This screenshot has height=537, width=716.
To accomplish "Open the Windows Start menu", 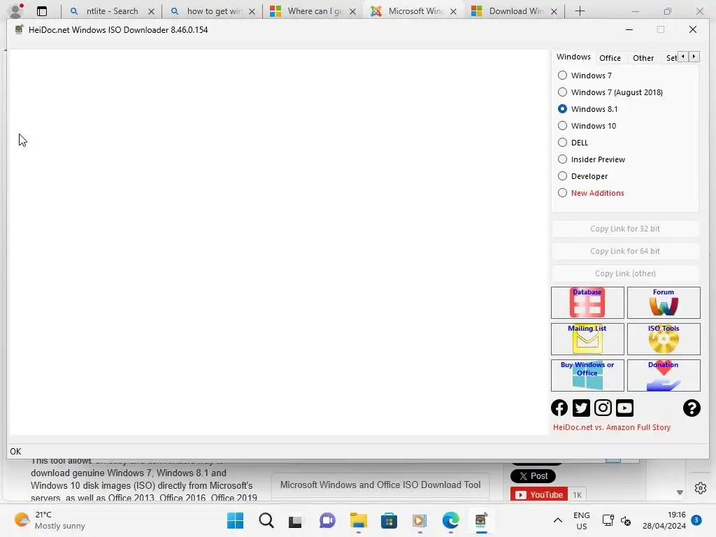I will tap(235, 520).
